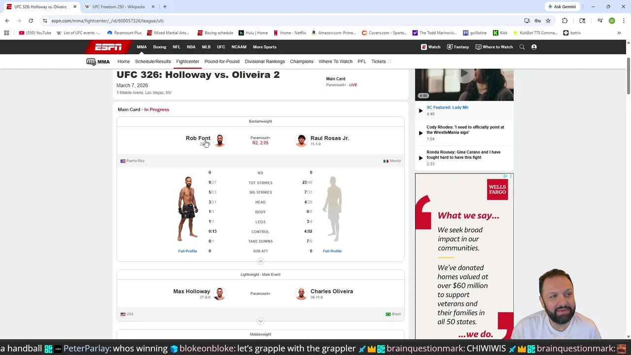Open the Chrome three-dot menu

(624, 21)
